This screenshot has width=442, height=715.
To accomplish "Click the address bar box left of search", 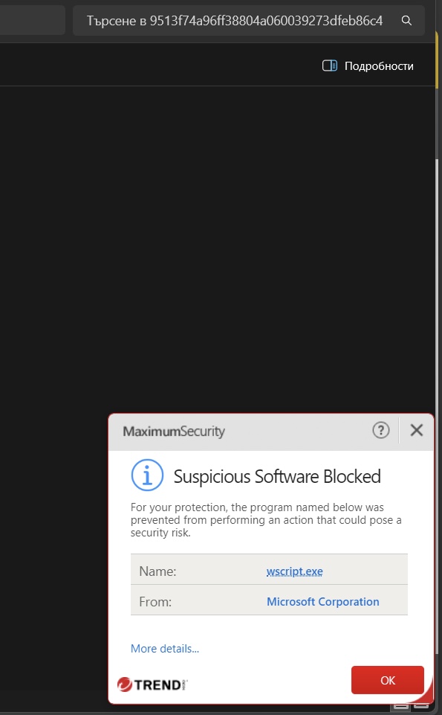I will (x=32, y=21).
